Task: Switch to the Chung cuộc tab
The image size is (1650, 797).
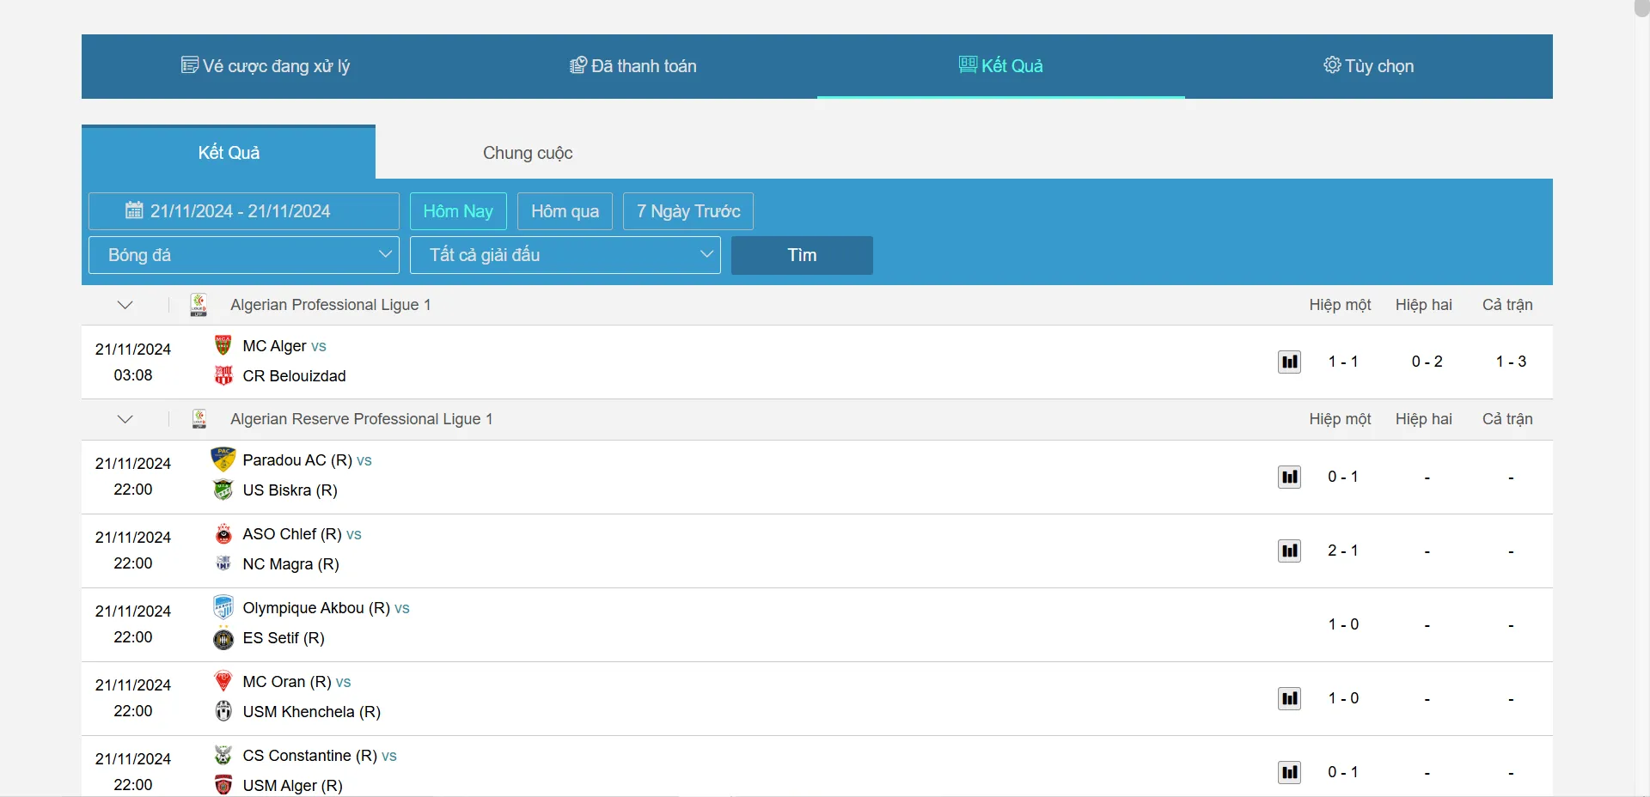Action: (527, 153)
